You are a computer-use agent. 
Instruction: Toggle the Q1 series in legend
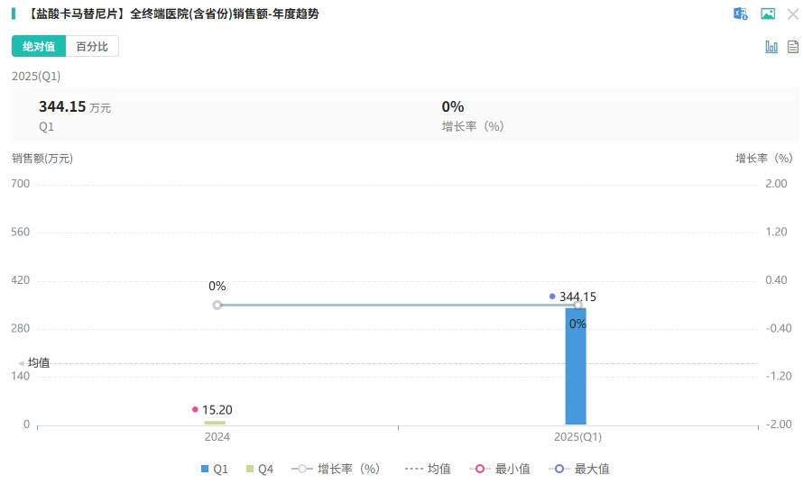(x=214, y=469)
